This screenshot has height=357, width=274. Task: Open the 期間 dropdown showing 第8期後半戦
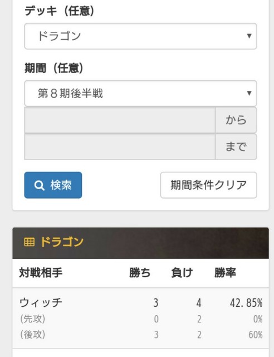tap(140, 93)
